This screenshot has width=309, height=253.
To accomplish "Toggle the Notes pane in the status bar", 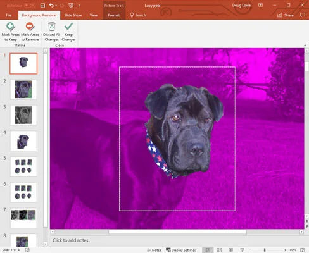I will pos(154,250).
